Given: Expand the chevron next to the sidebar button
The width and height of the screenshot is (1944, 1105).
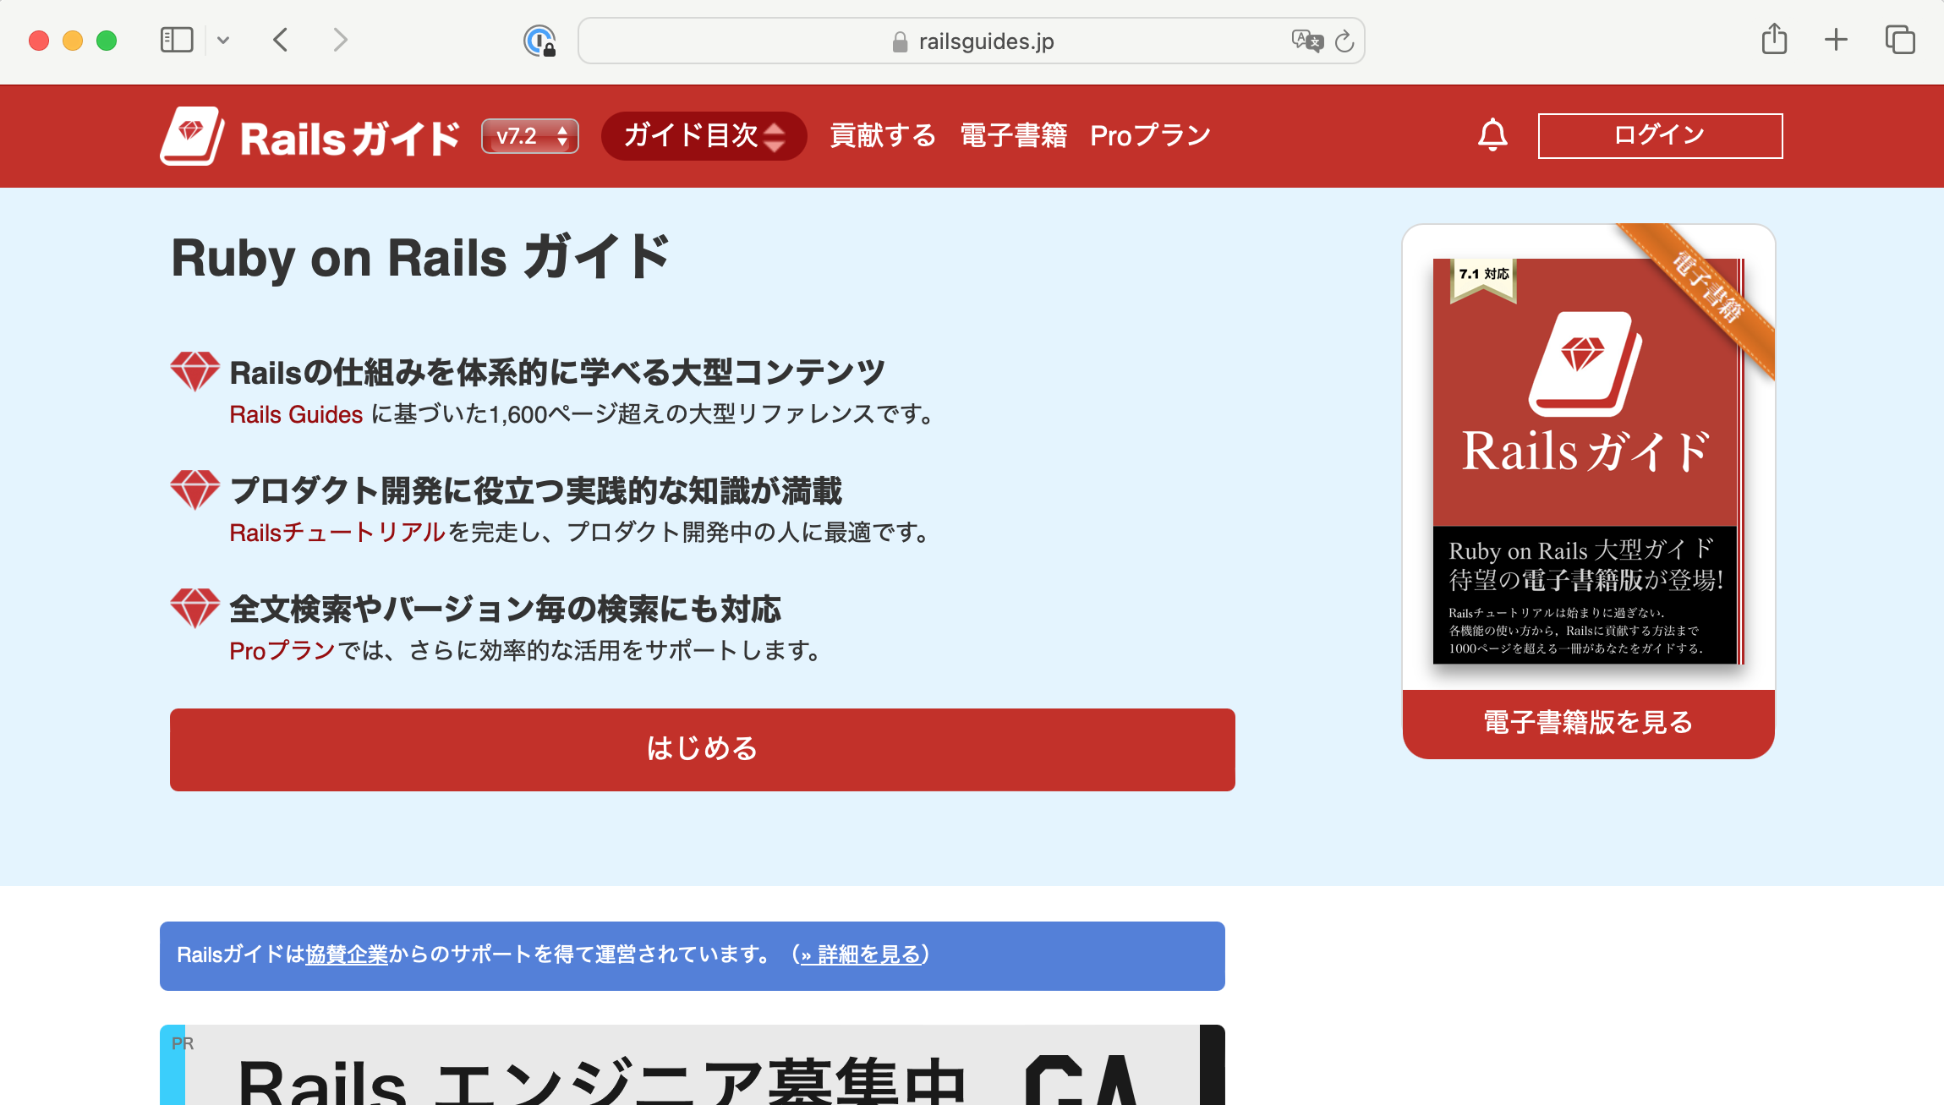Looking at the screenshot, I should (x=224, y=40).
